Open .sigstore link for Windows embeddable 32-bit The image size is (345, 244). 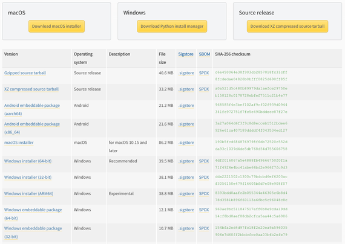[186, 228]
